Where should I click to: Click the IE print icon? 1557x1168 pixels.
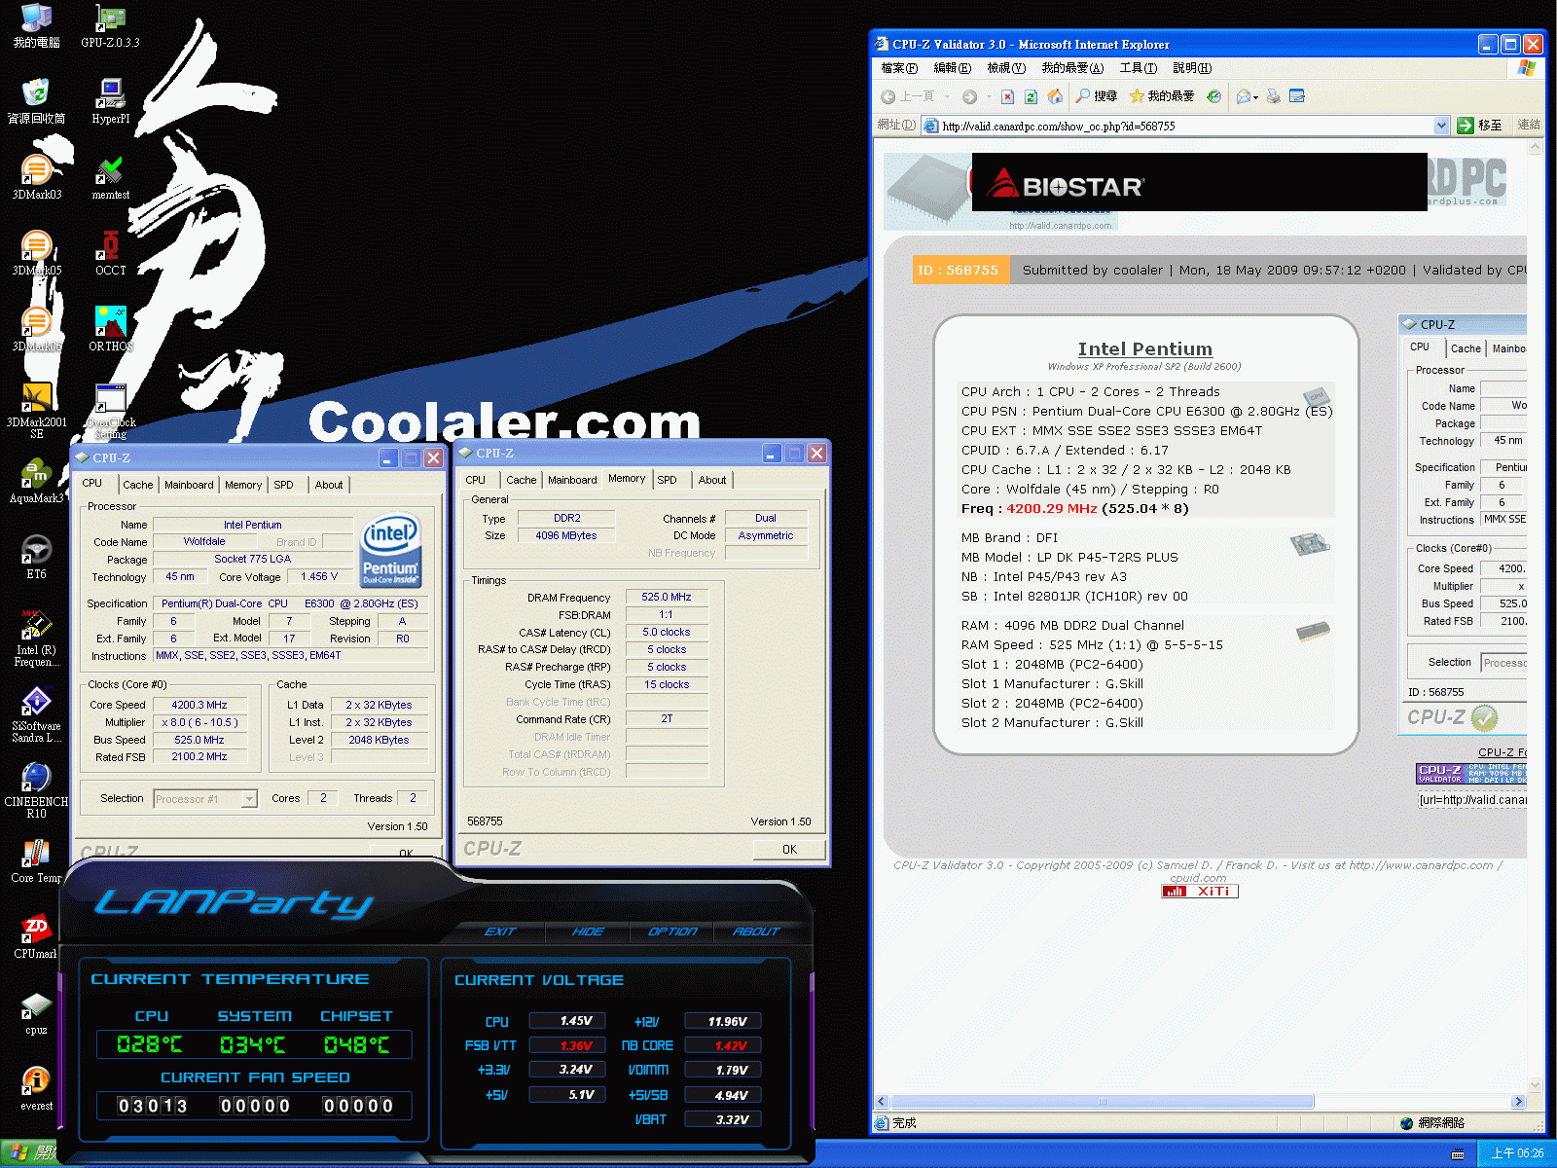[1273, 96]
